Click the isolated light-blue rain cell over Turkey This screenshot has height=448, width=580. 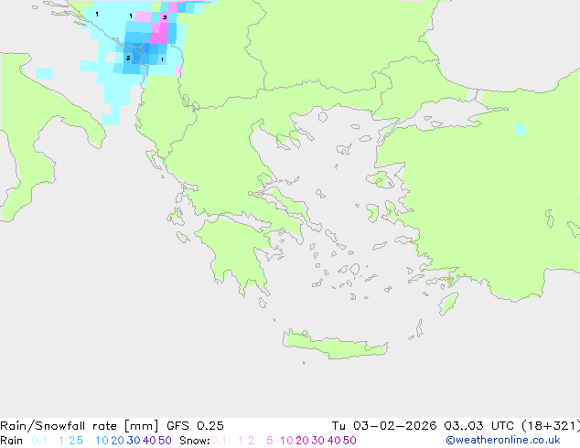click(x=521, y=129)
